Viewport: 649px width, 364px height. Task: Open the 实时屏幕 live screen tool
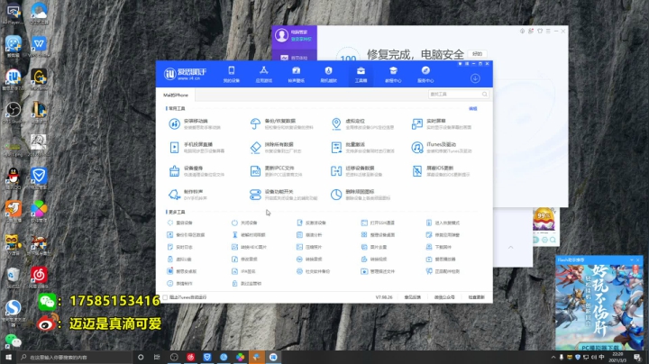(x=441, y=123)
